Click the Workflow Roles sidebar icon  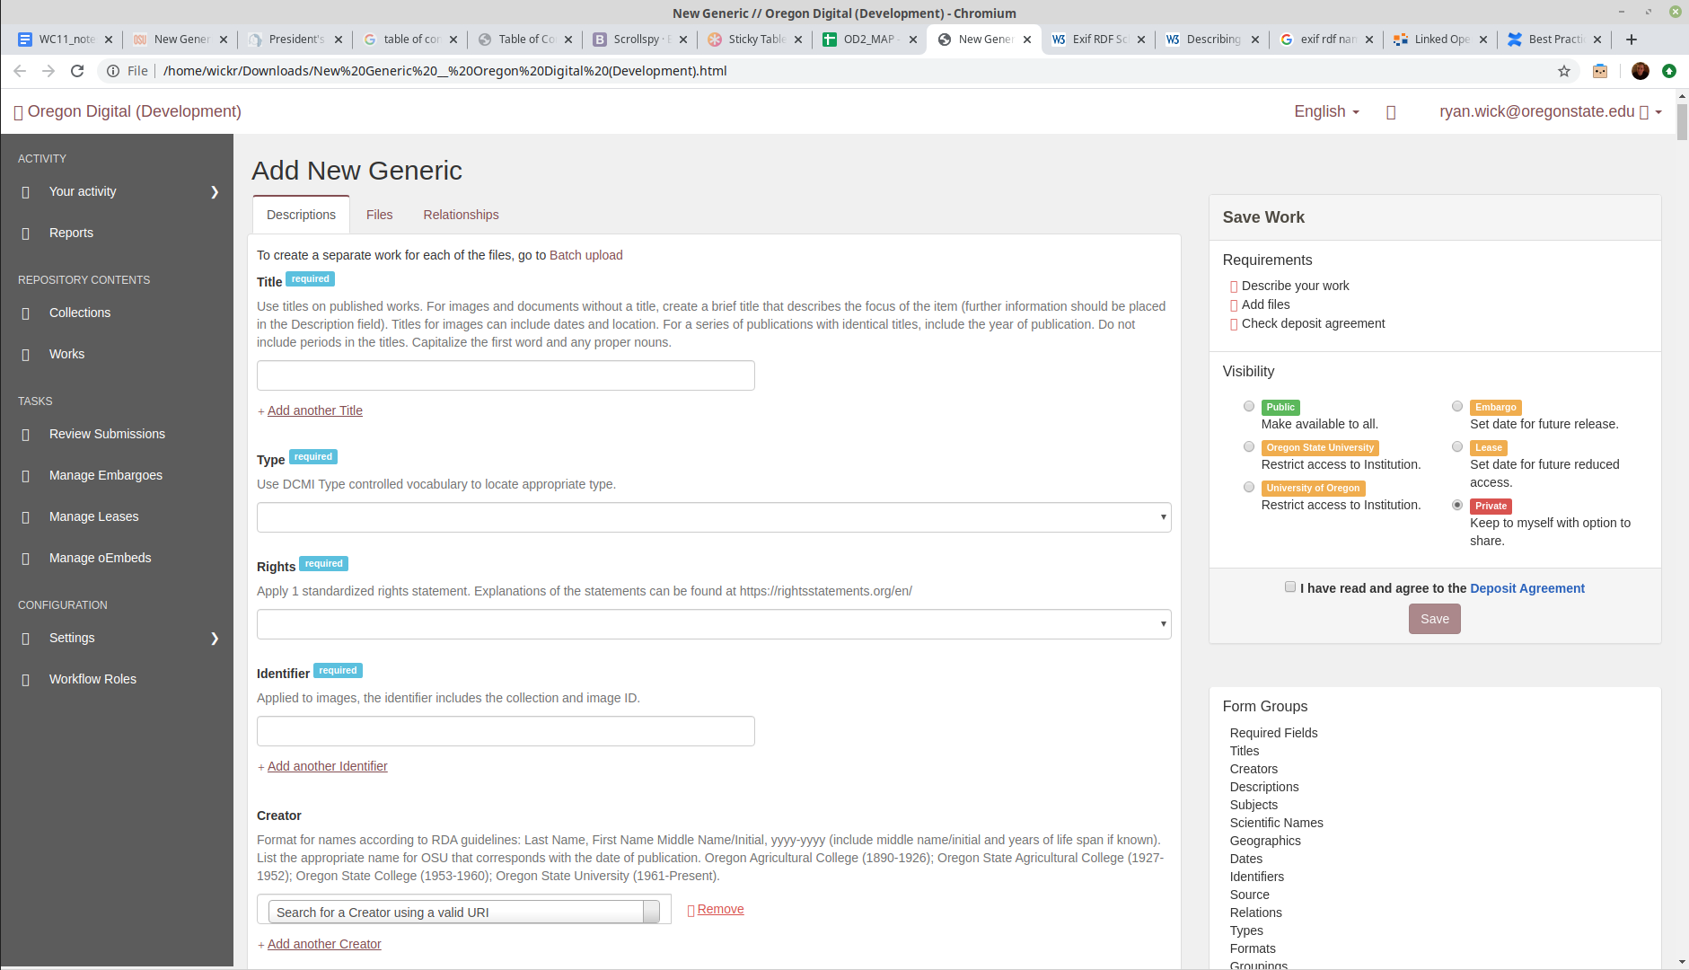pyautogui.click(x=26, y=680)
